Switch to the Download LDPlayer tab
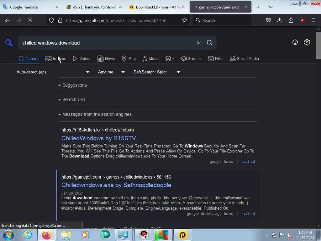Viewport: 321px width, 241px height. (157, 7)
